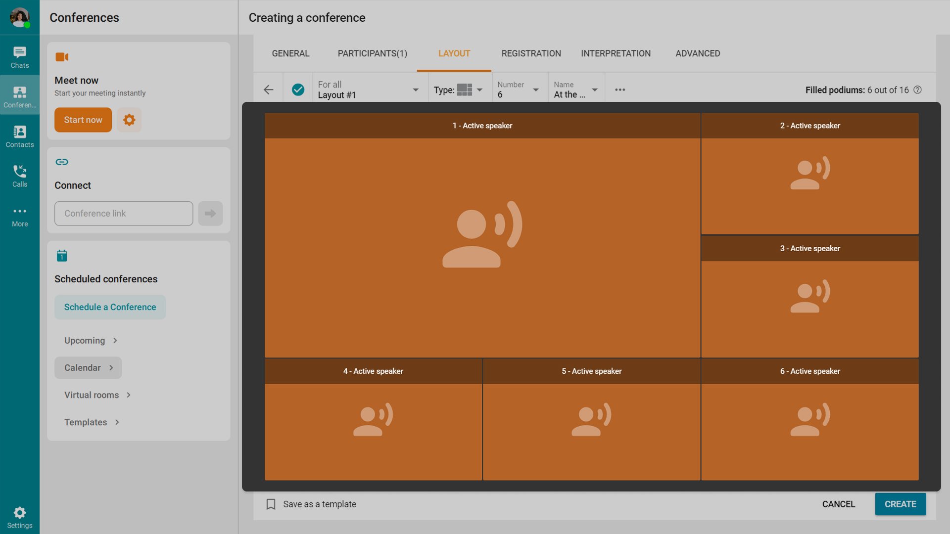Click the back arrow in layout toolbar

click(x=269, y=89)
